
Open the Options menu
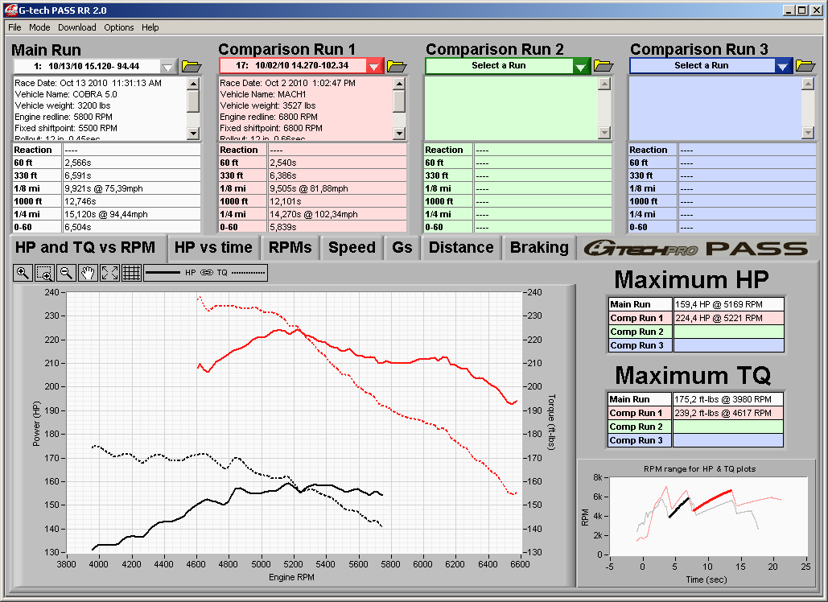click(x=119, y=27)
